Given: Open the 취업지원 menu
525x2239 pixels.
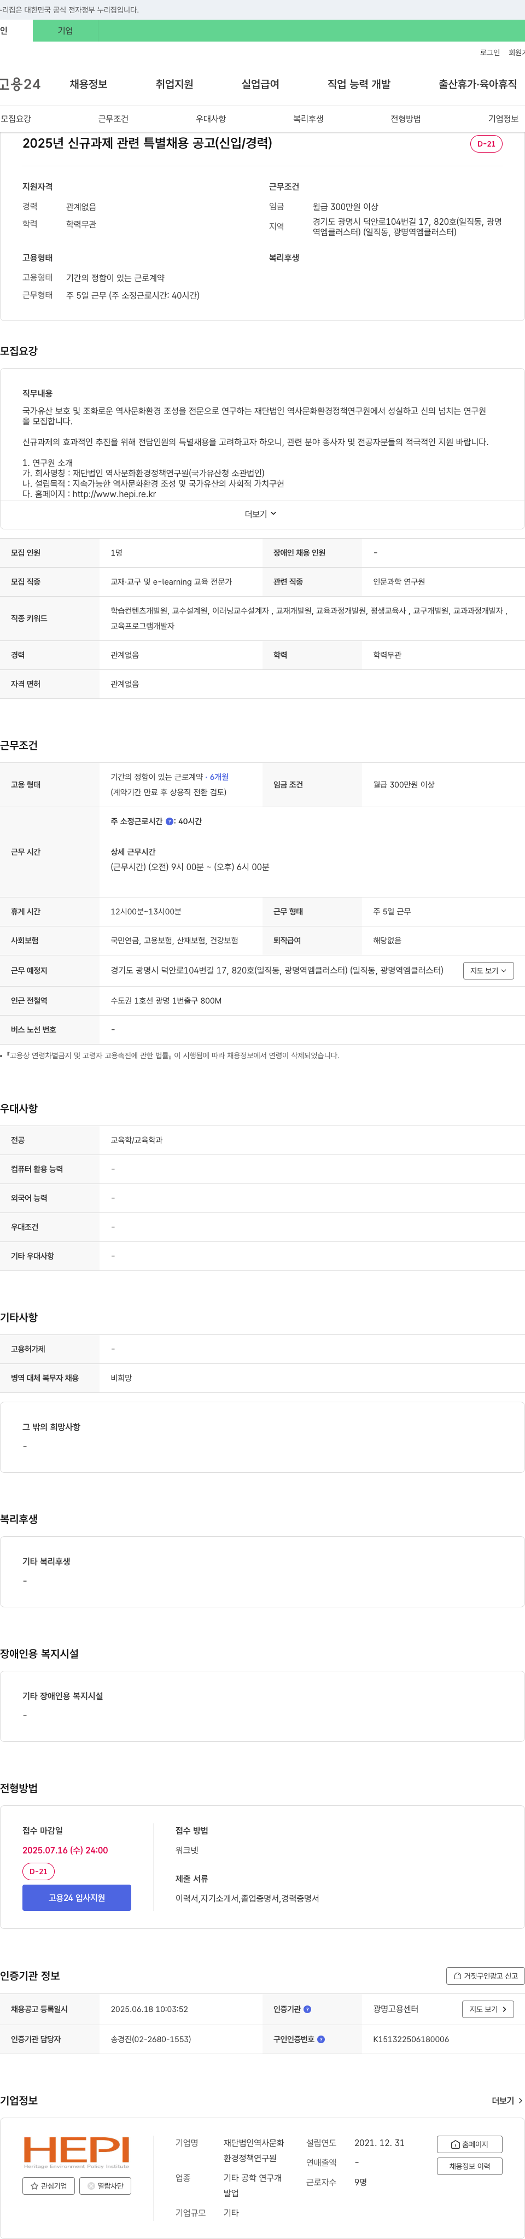Looking at the screenshot, I should 174,84.
